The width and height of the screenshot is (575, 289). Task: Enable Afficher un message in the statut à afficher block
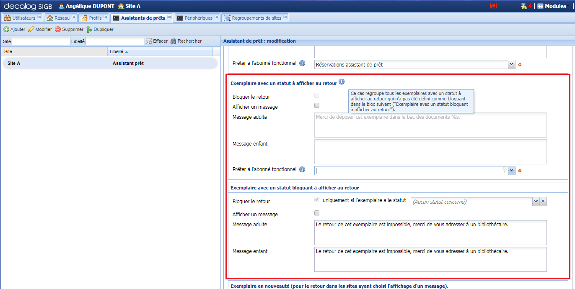(316, 105)
